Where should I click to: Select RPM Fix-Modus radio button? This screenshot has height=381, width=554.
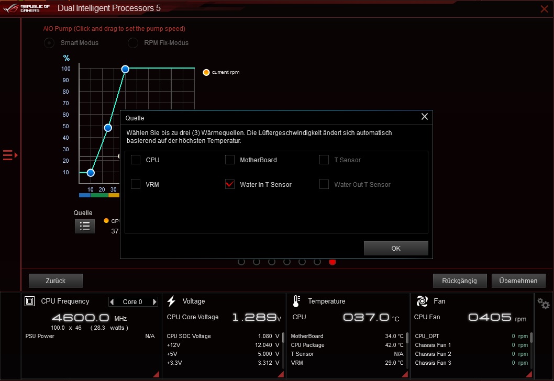point(133,43)
